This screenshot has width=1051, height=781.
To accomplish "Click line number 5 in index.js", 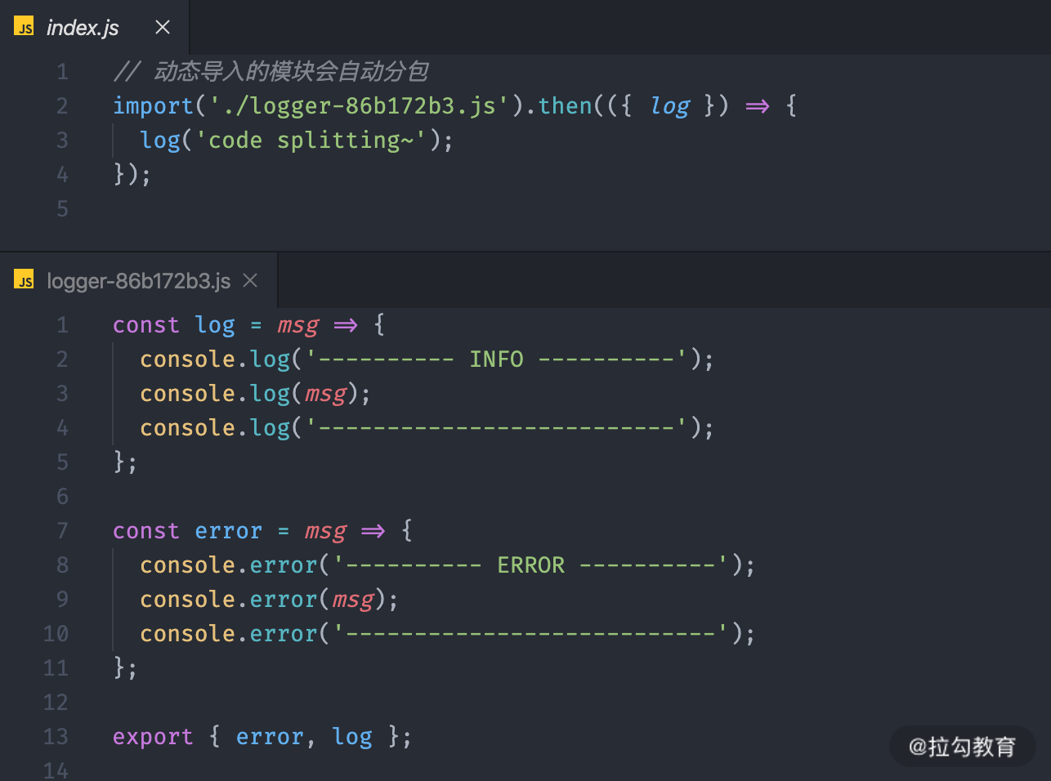I will [62, 209].
